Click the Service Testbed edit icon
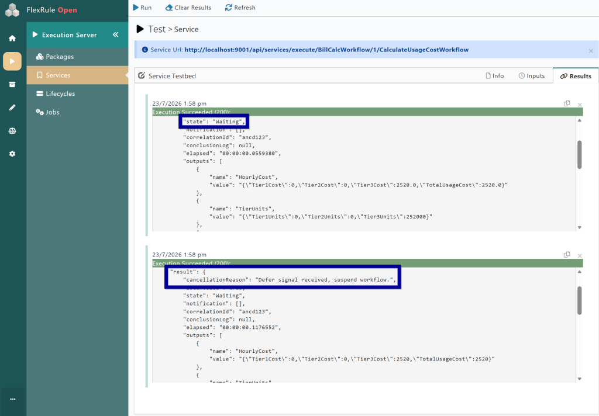Screen dimensions: 599x416 point(142,75)
